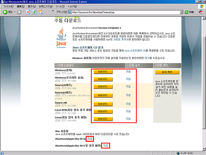Screen dimensions: 206x155
Task: Download the Windows(설치) installer
Action: click(103, 72)
